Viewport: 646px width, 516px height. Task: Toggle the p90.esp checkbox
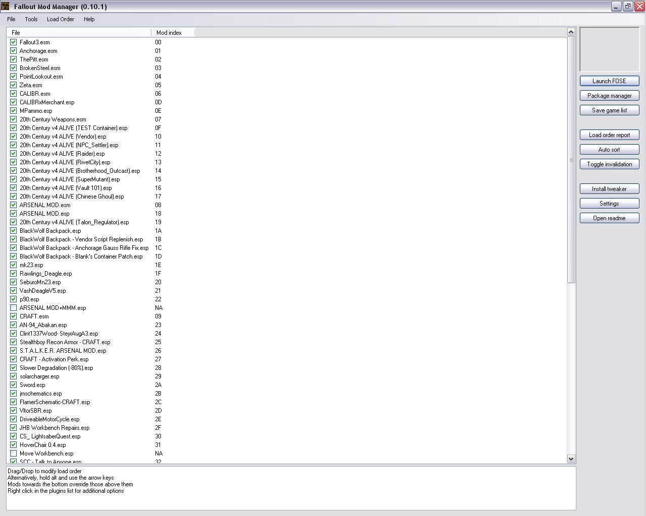click(14, 299)
